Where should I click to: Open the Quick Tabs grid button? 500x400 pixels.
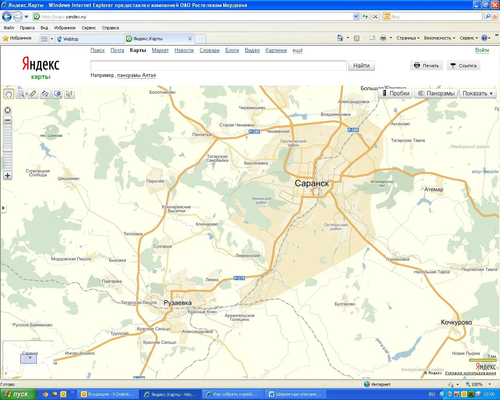tap(44, 39)
